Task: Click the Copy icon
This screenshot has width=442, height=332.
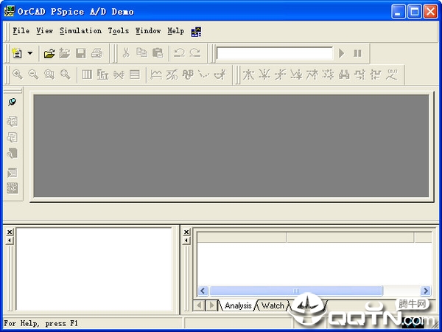Action: pos(141,53)
